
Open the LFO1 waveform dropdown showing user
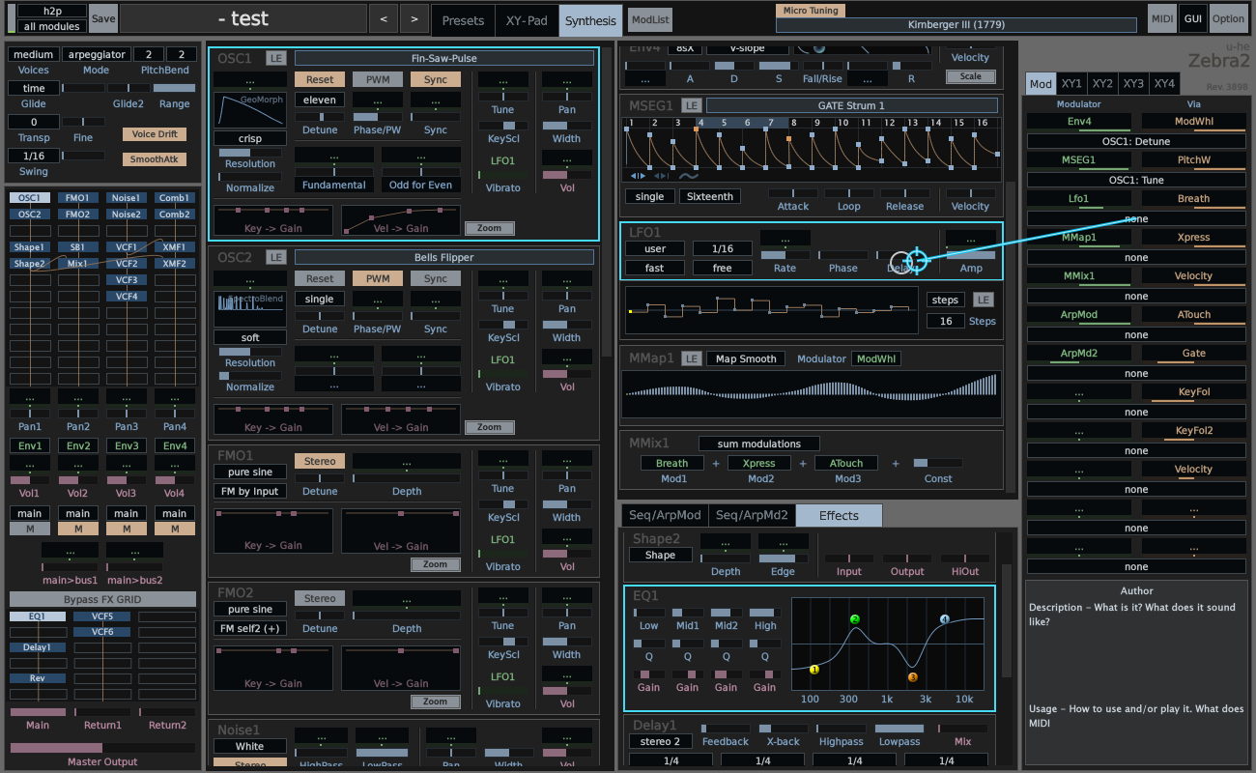pos(655,248)
